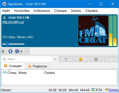This screenshot has height=93, width=119.
Task: Click the cart icon beside Купить
Action: [x=106, y=90]
